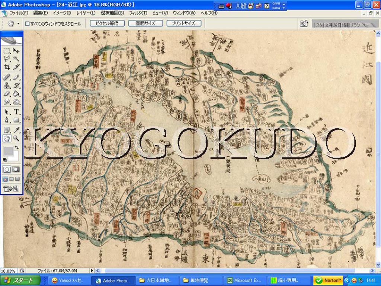The width and height of the screenshot is (381, 286).
Task: Switch to Quick Mask mode
Action: click(x=16, y=169)
